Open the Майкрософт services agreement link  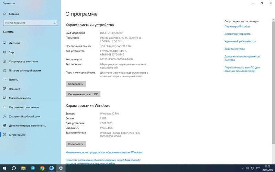pos(103,162)
